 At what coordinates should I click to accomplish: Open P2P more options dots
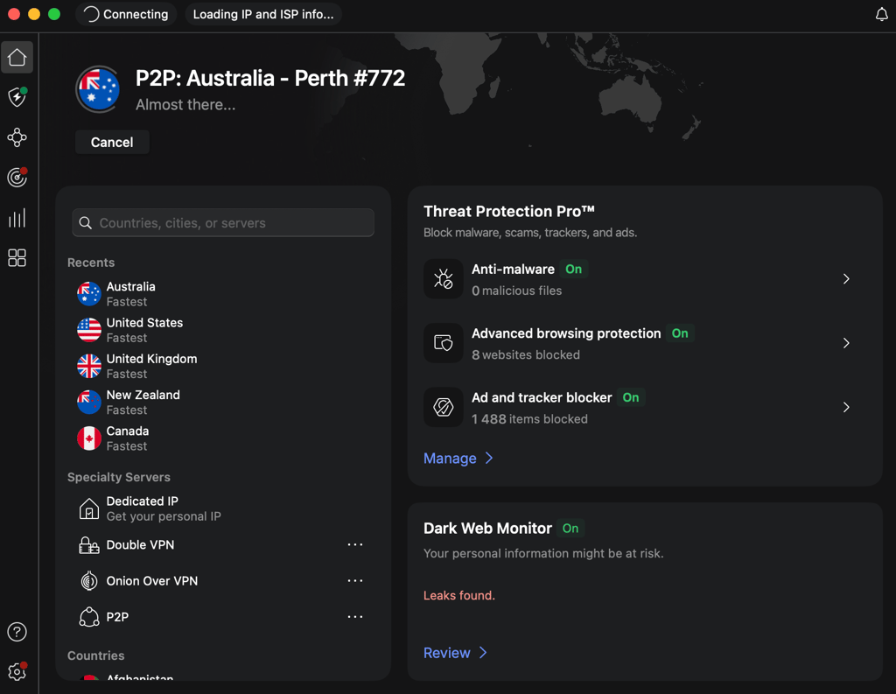coord(355,616)
